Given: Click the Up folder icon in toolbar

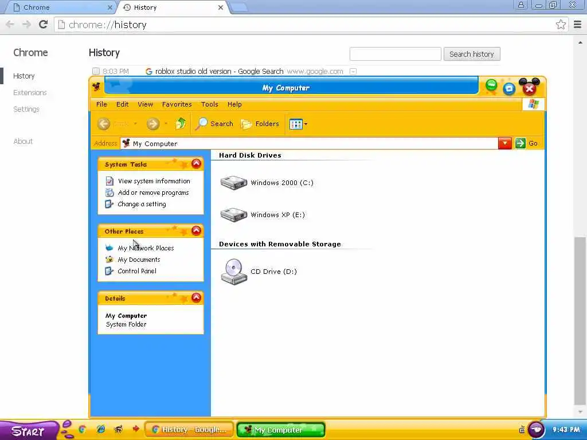Looking at the screenshot, I should coord(181,124).
